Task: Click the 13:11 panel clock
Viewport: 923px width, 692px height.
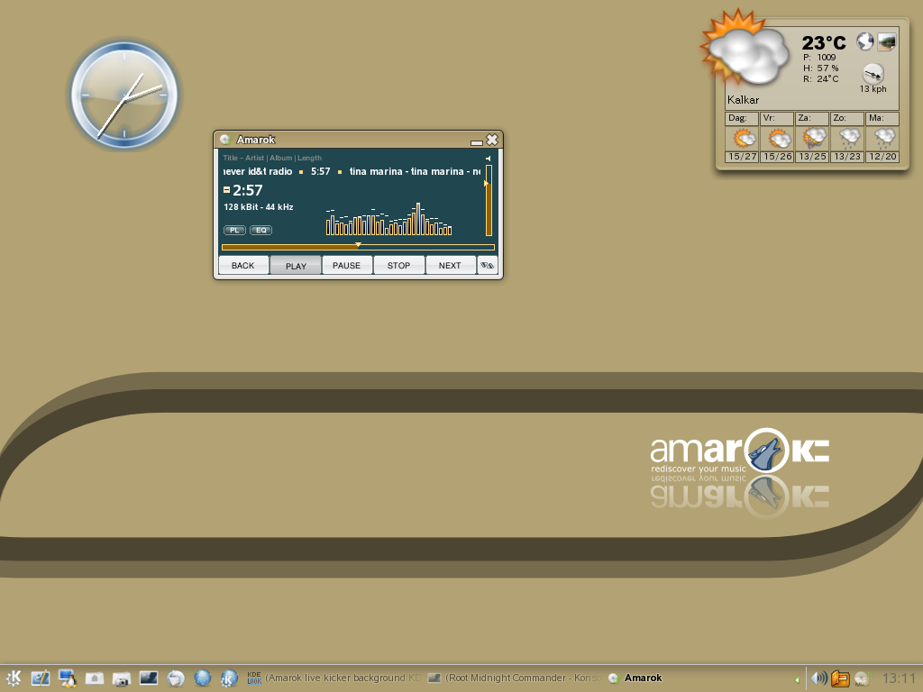Action: pyautogui.click(x=899, y=678)
